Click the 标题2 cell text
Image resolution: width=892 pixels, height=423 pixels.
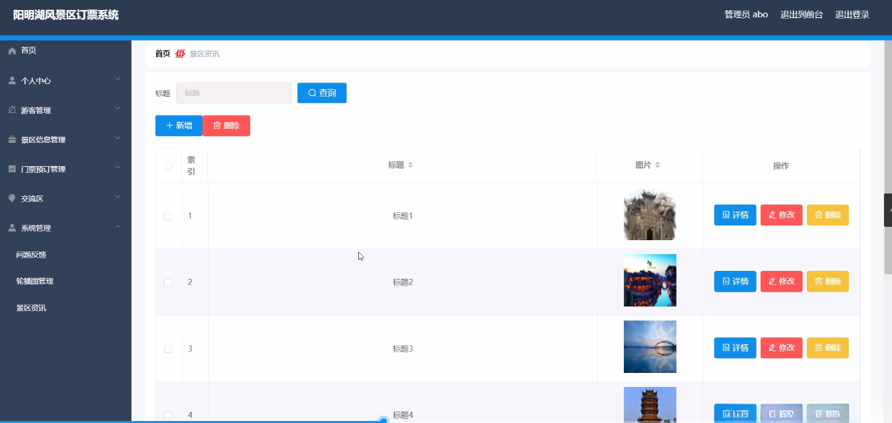403,282
